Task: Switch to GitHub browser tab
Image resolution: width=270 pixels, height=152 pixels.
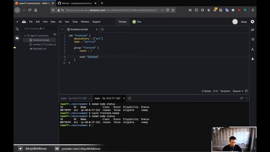Action: (77, 3)
